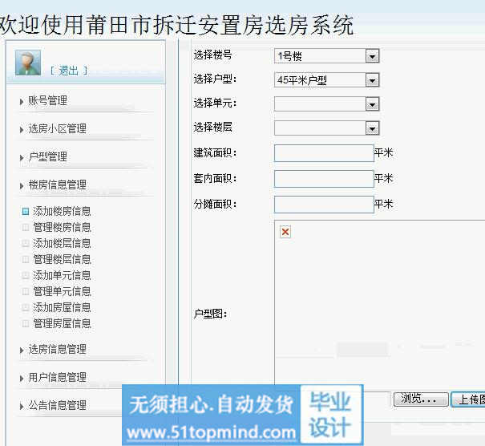485x446 pixels.
Task: Open the 管理楼房信息 menu item
Action: pyautogui.click(x=62, y=228)
